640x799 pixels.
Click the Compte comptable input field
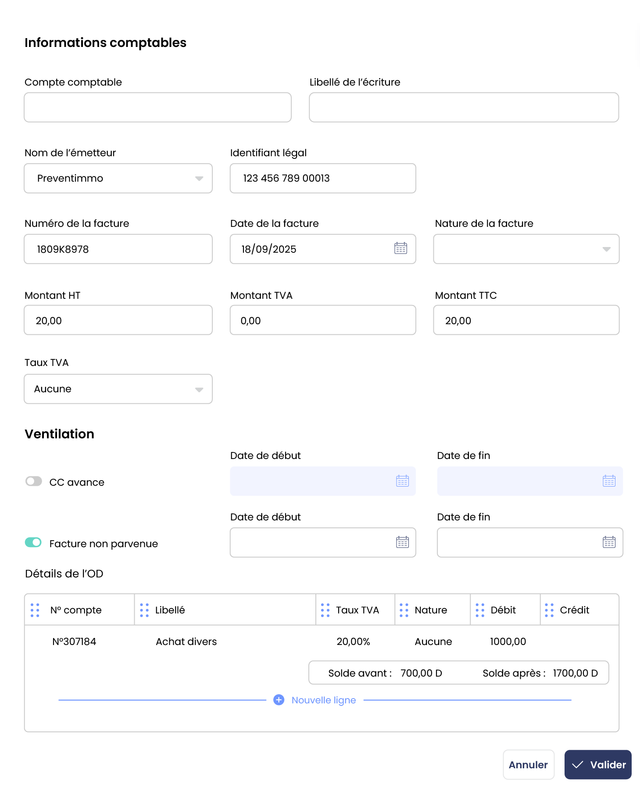pyautogui.click(x=157, y=107)
